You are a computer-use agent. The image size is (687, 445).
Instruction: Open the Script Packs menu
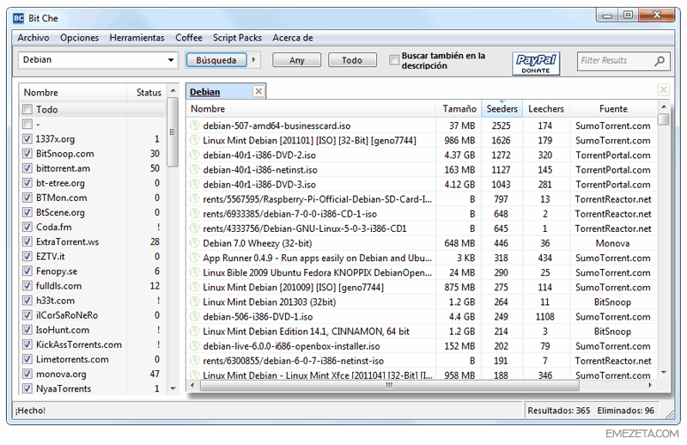[237, 38]
